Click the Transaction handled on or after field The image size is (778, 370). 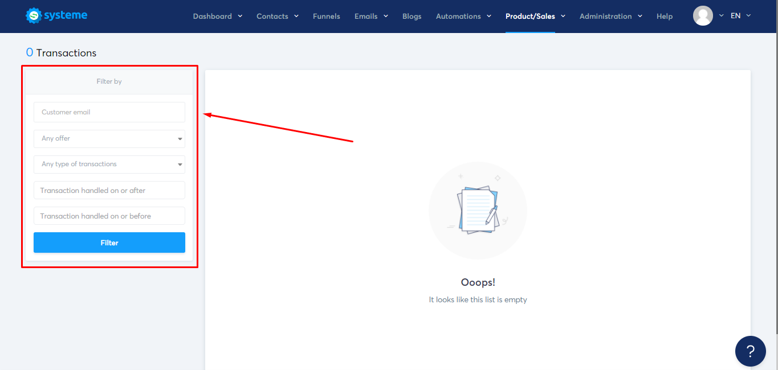point(109,190)
